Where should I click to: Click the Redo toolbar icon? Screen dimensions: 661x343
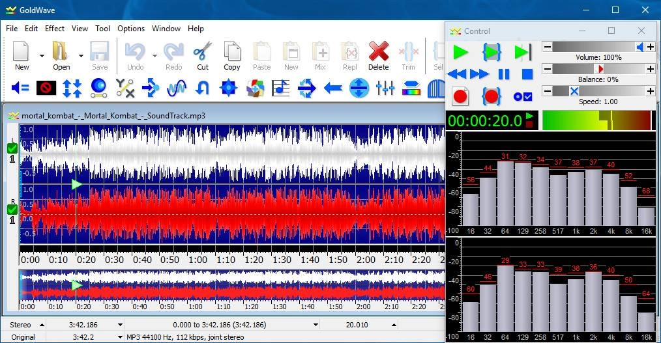173,51
